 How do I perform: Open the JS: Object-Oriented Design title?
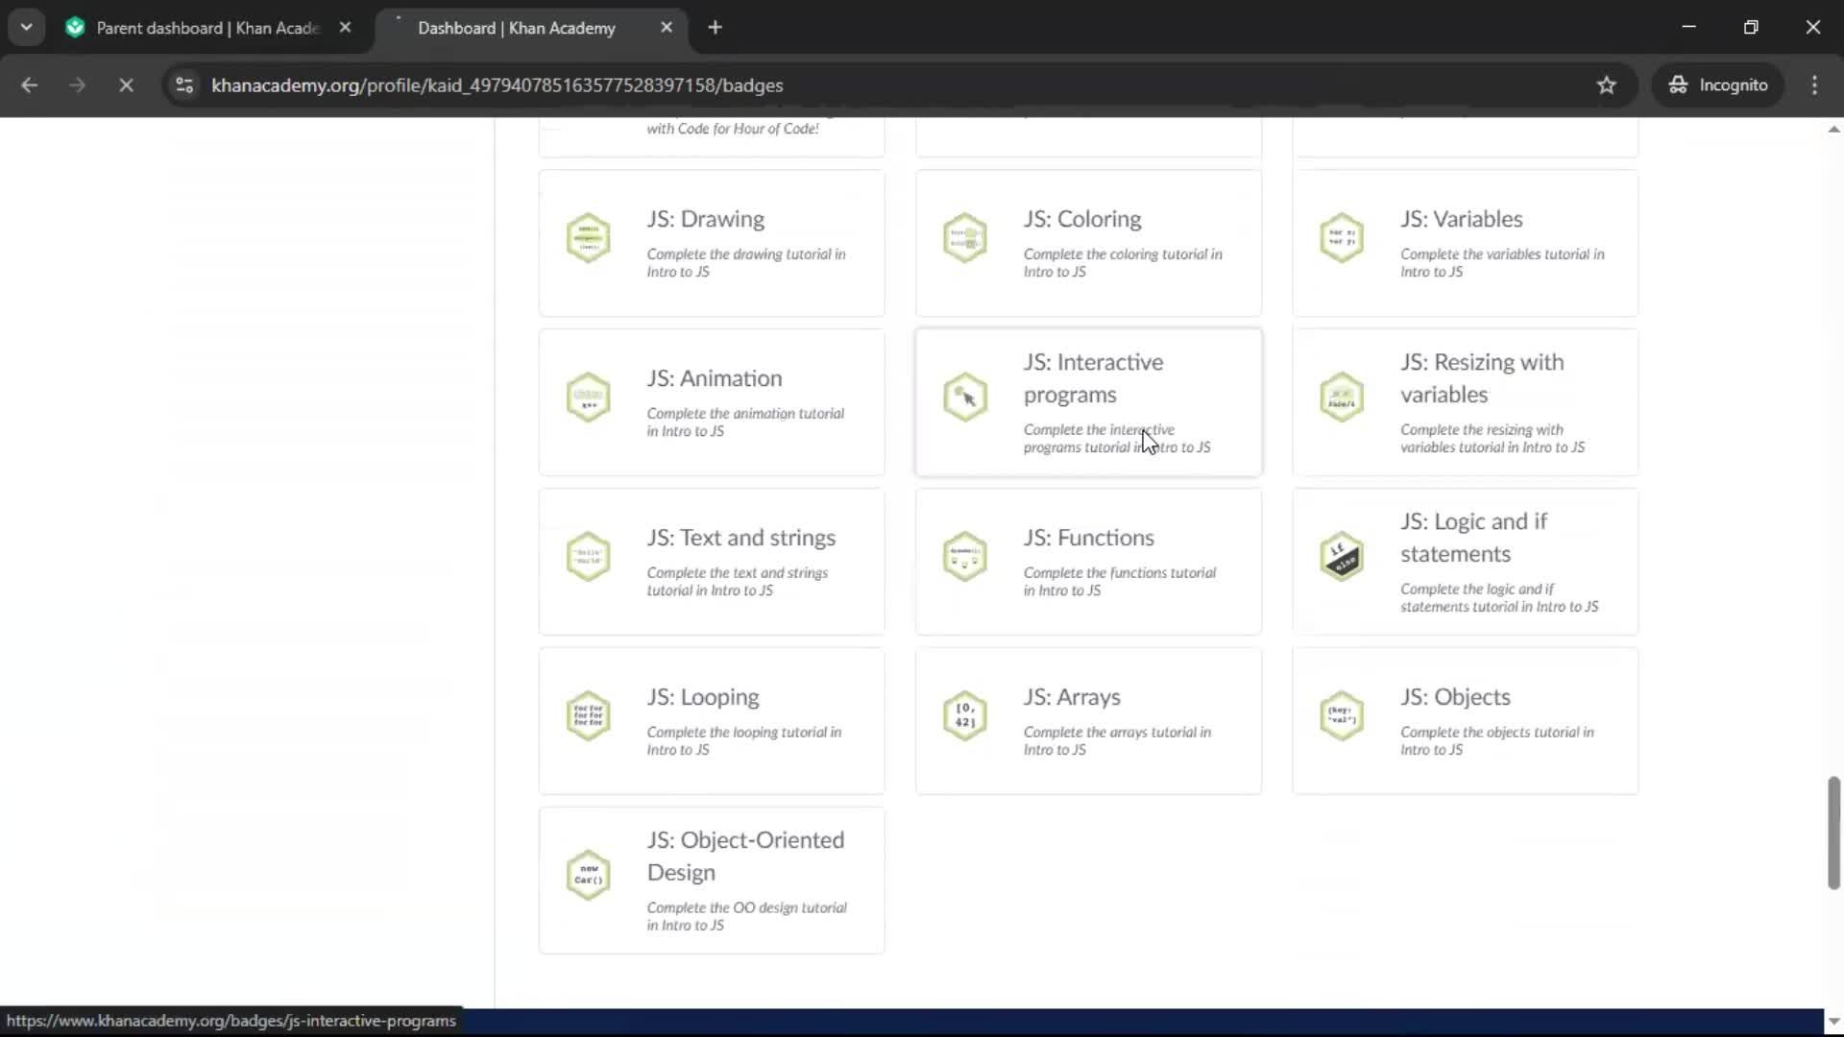click(x=745, y=856)
